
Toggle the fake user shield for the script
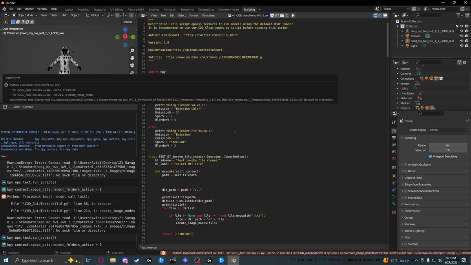point(272,15)
